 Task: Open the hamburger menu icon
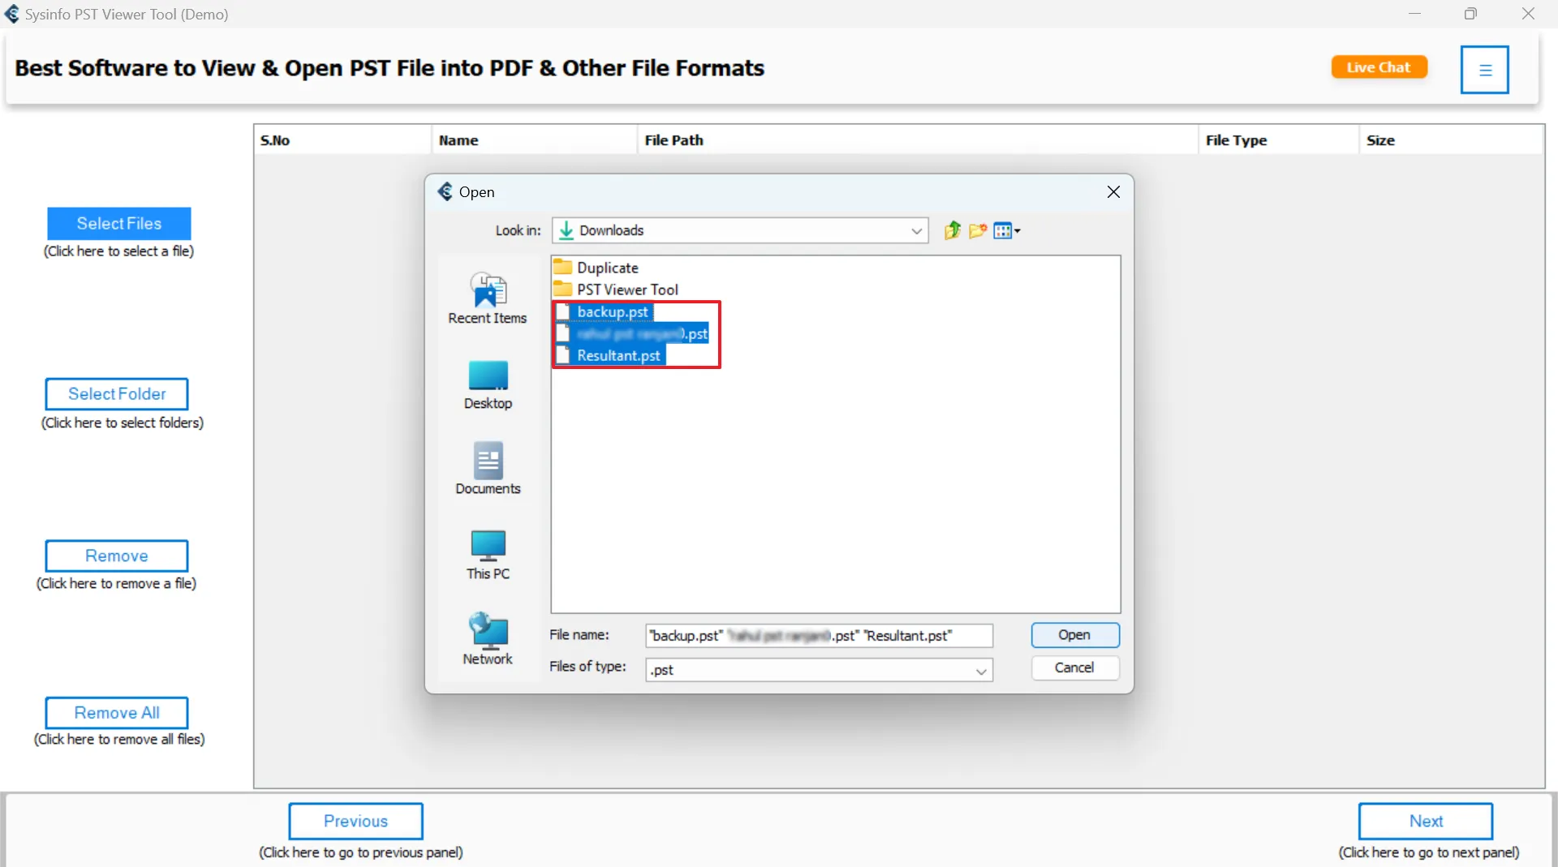1485,70
